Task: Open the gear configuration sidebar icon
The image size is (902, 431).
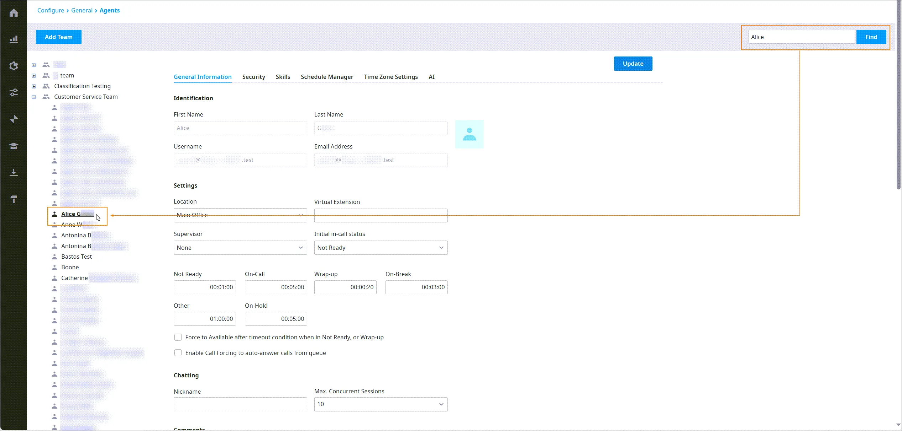Action: 14,66
